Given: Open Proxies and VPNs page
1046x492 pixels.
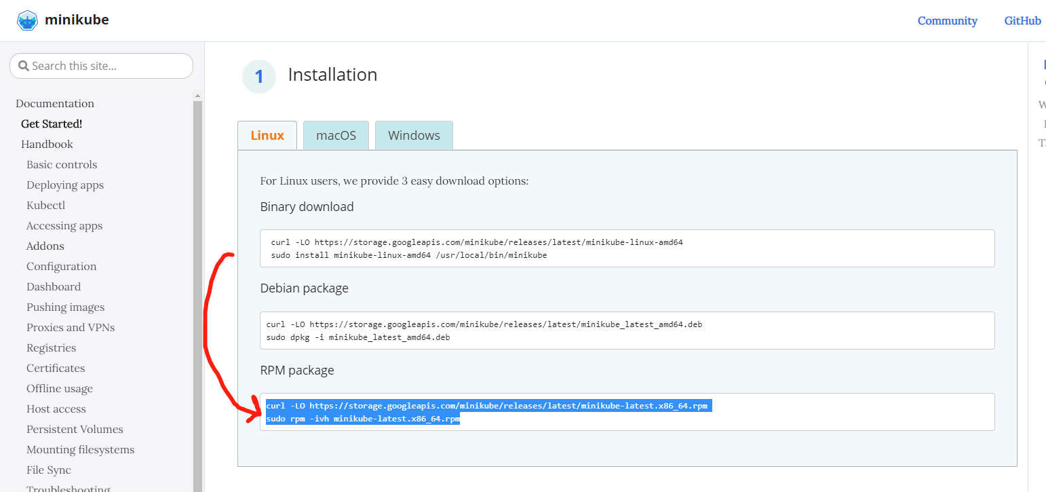Looking at the screenshot, I should pos(71,327).
